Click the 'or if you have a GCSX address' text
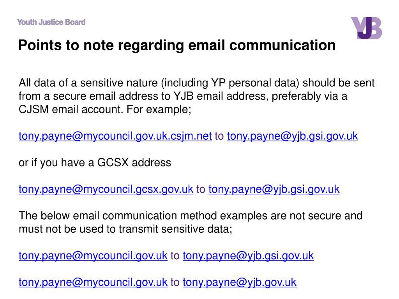Screen dimensions: 399x299 coord(95,162)
